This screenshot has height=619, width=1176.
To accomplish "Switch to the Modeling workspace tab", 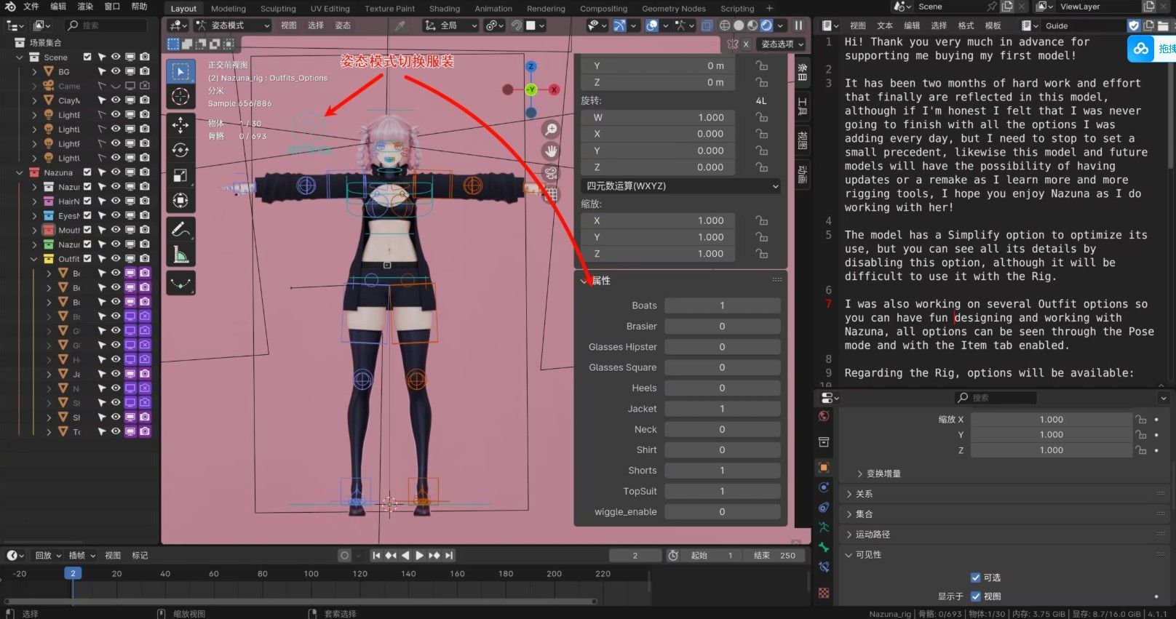I will (229, 9).
